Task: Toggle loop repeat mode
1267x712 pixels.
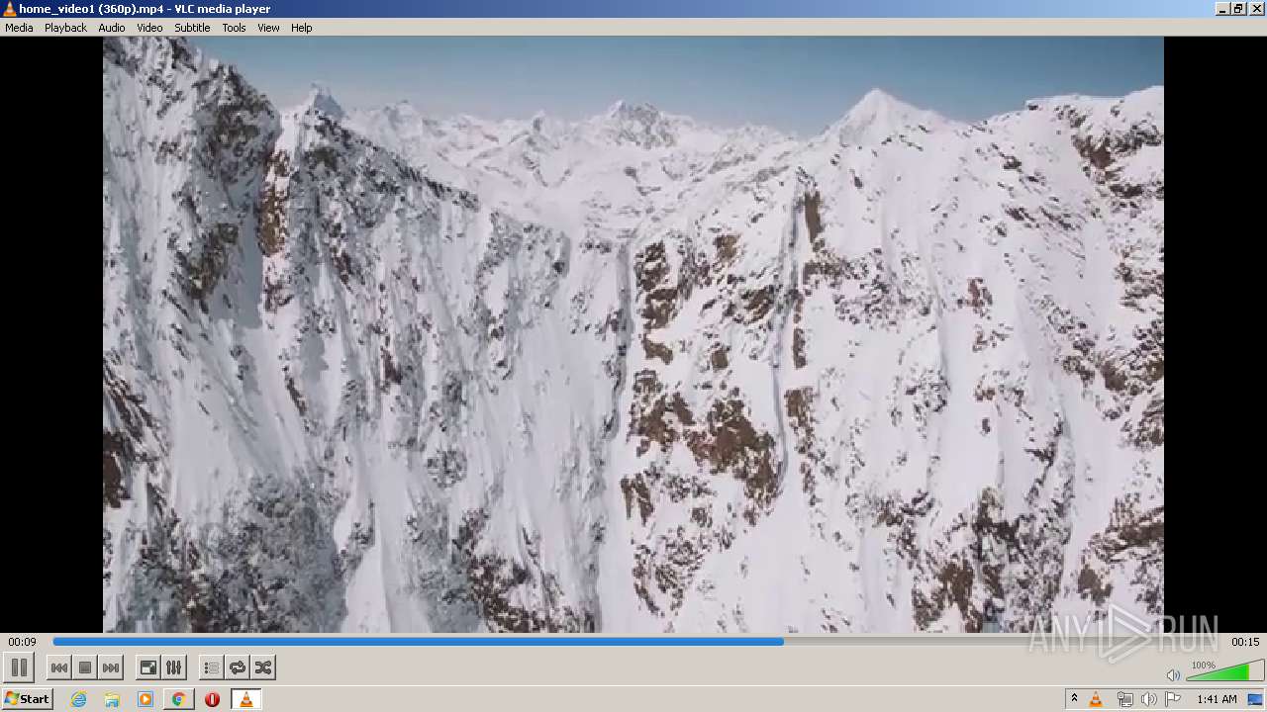Action: tap(237, 668)
